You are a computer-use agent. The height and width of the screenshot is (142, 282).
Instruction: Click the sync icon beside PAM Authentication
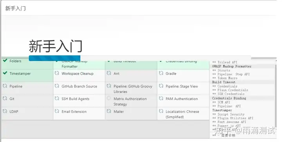(x=161, y=98)
